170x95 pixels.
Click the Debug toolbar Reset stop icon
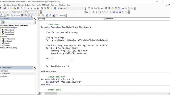click(96, 12)
